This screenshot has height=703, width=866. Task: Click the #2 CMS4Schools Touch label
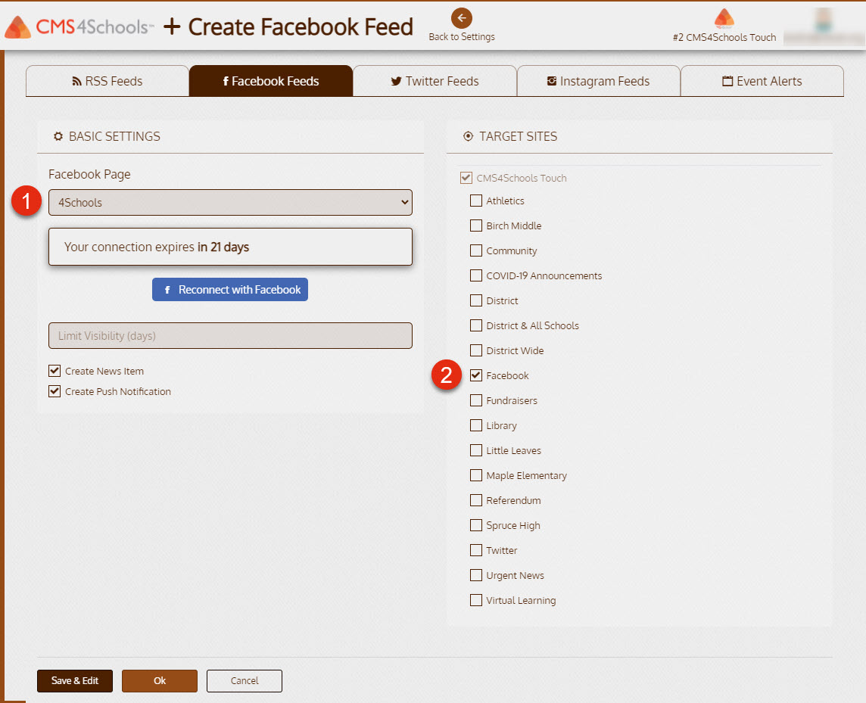[x=724, y=38]
